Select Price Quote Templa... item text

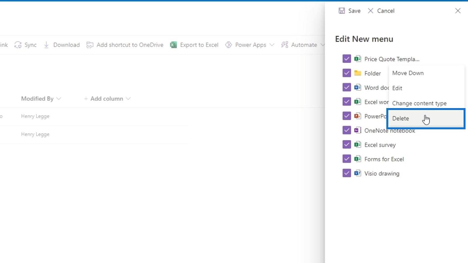pos(392,59)
